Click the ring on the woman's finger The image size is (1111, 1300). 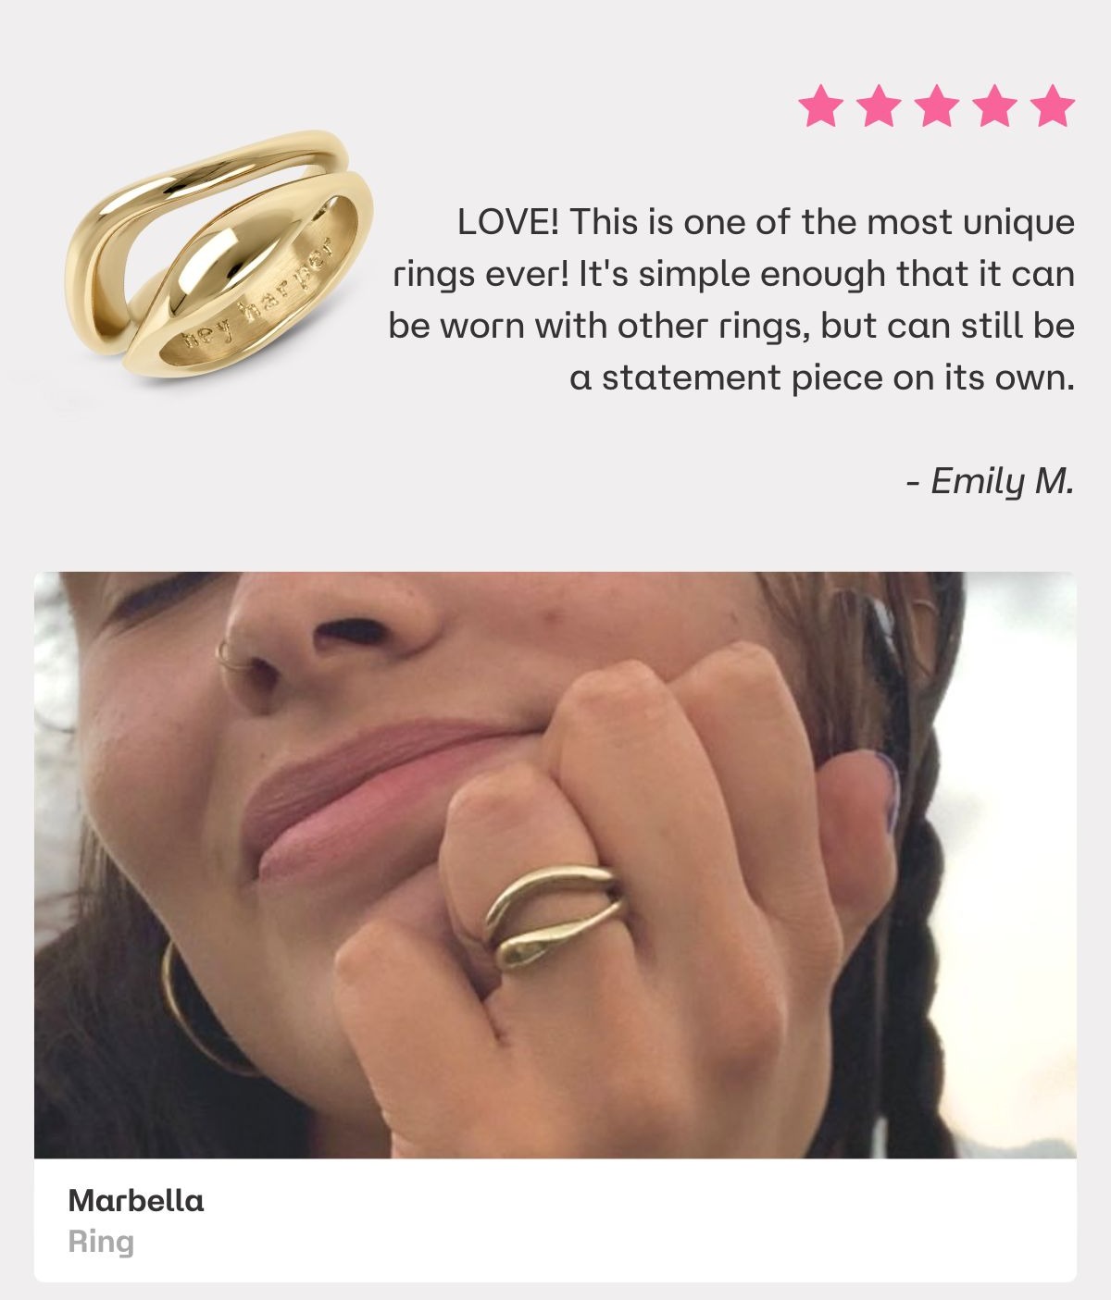click(553, 916)
